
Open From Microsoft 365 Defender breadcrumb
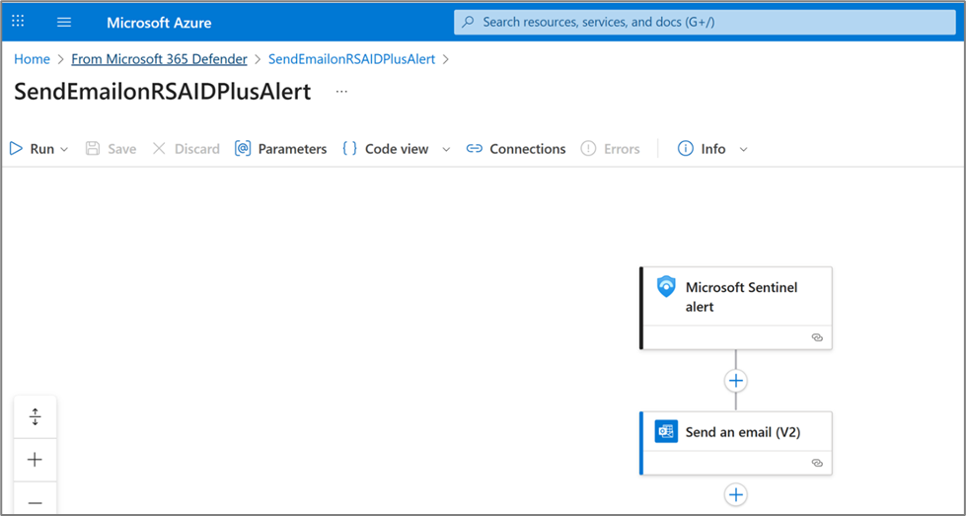click(159, 59)
